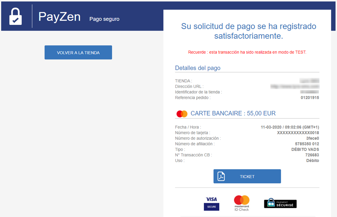The image size is (337, 217).
Task: Click the Número de afiliación label
Action: (x=195, y=144)
